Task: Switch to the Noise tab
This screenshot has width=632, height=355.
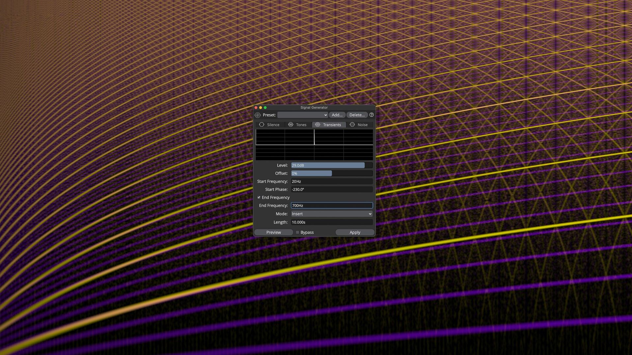Action: 359,125
